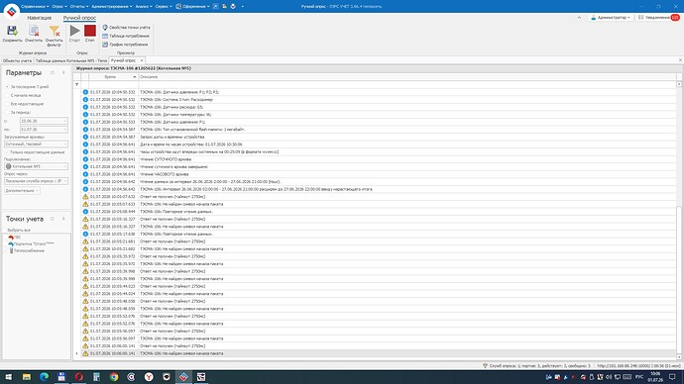The height and width of the screenshot is (384, 684).
Task: Open Свойства точки учёта
Action: [126, 27]
